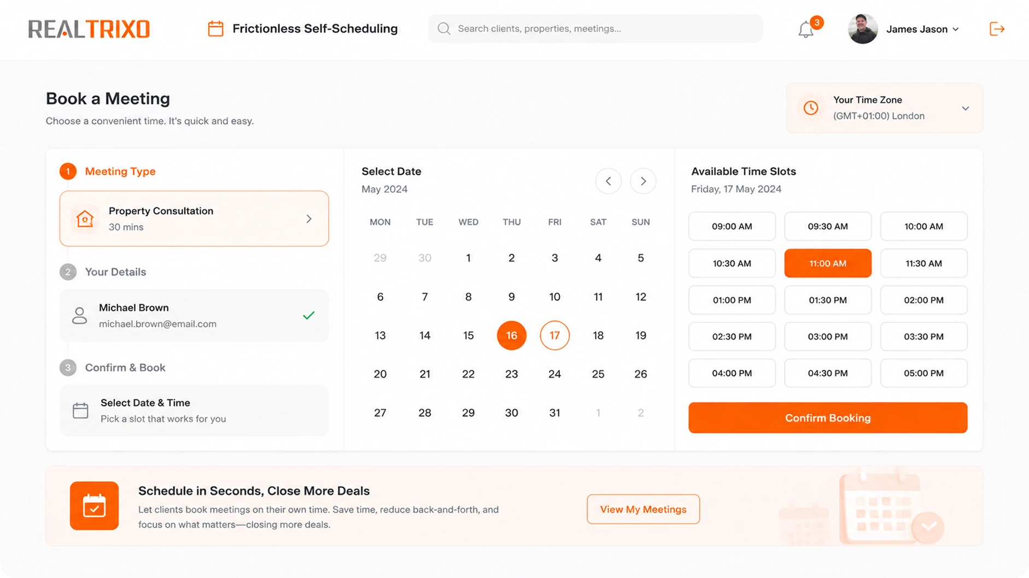Screen dimensions: 1029x578
Task: Select the 09:00 AM time slot
Action: click(732, 226)
